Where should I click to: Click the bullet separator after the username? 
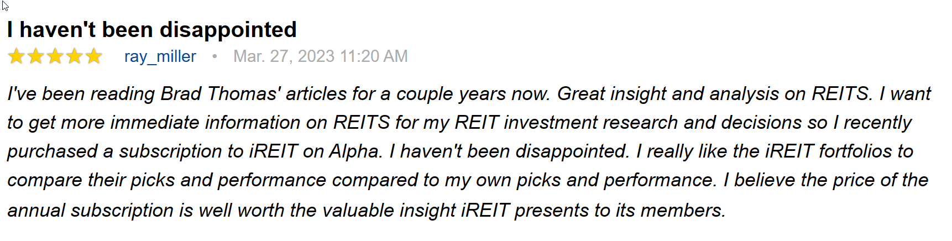click(215, 56)
